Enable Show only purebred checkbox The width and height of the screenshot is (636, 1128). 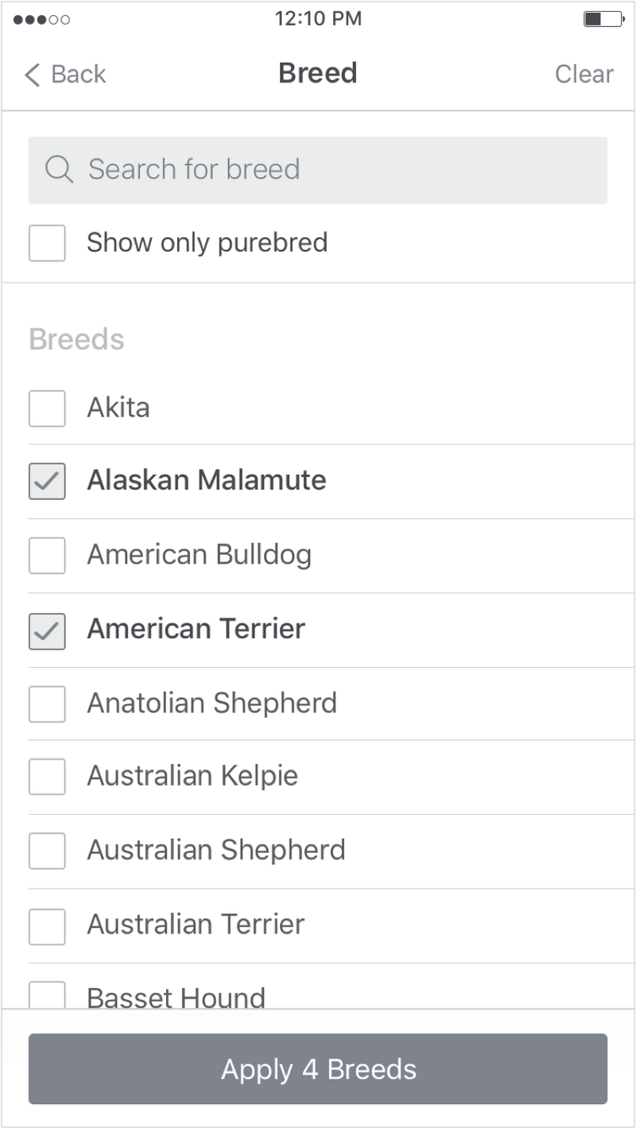coord(47,242)
